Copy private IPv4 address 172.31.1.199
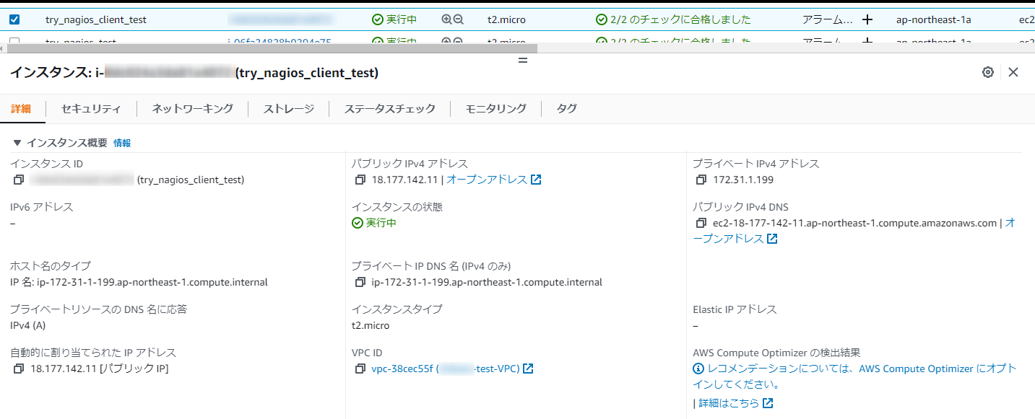Image resolution: width=1035 pixels, height=419 pixels. coord(702,180)
